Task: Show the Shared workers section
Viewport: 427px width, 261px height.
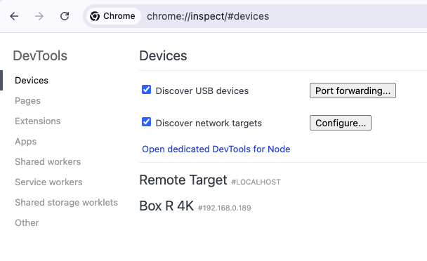Action: pos(48,161)
